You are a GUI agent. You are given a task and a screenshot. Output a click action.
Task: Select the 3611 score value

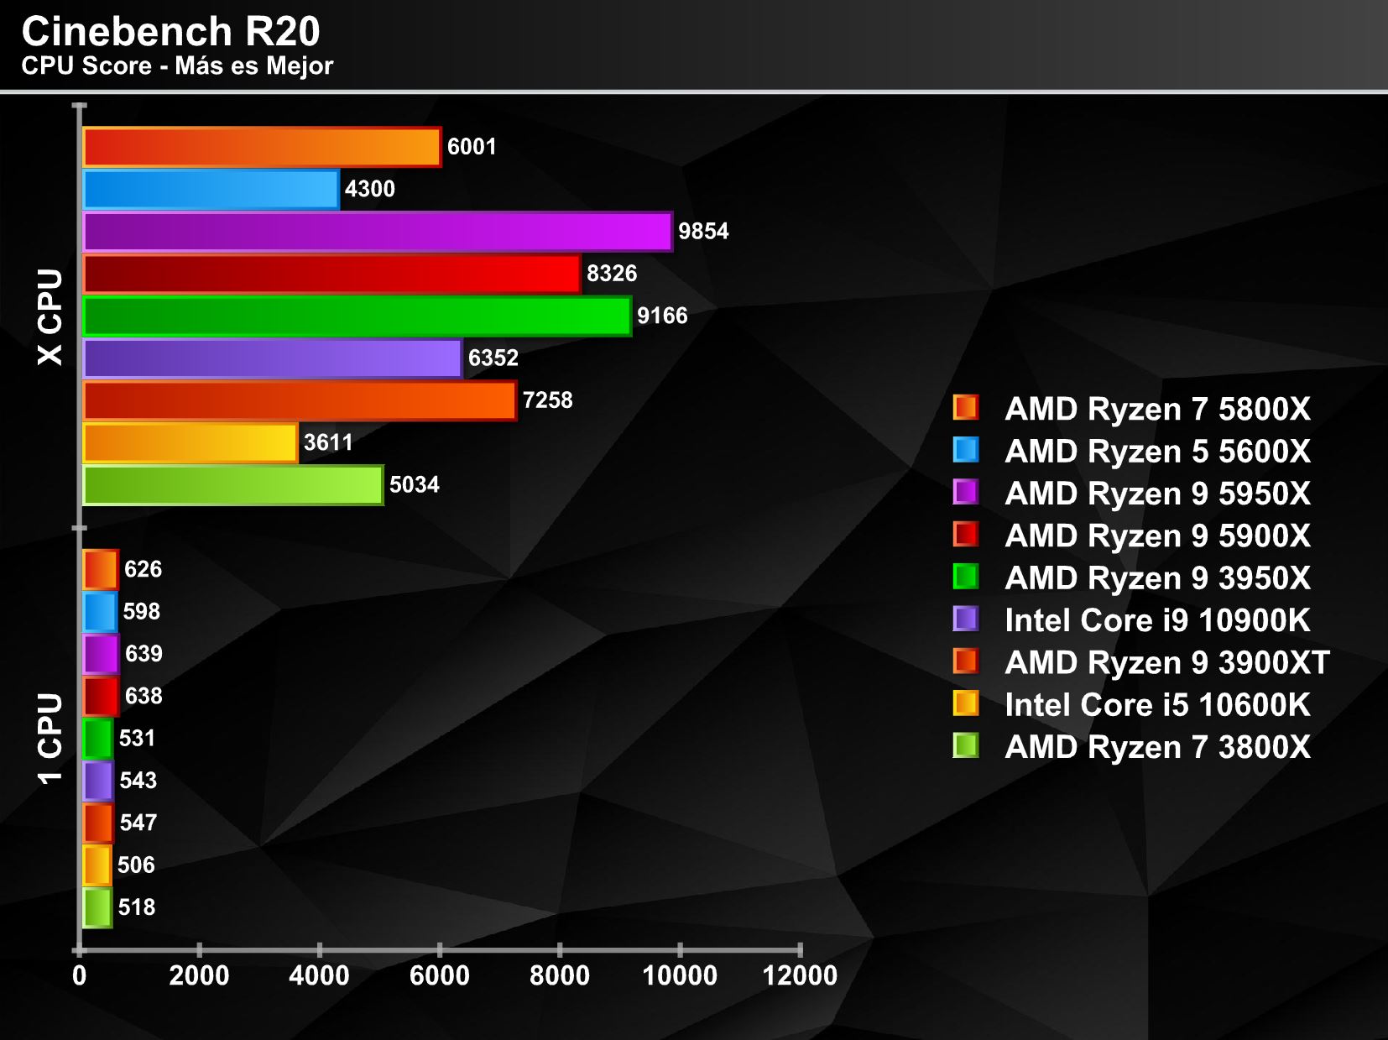(328, 442)
